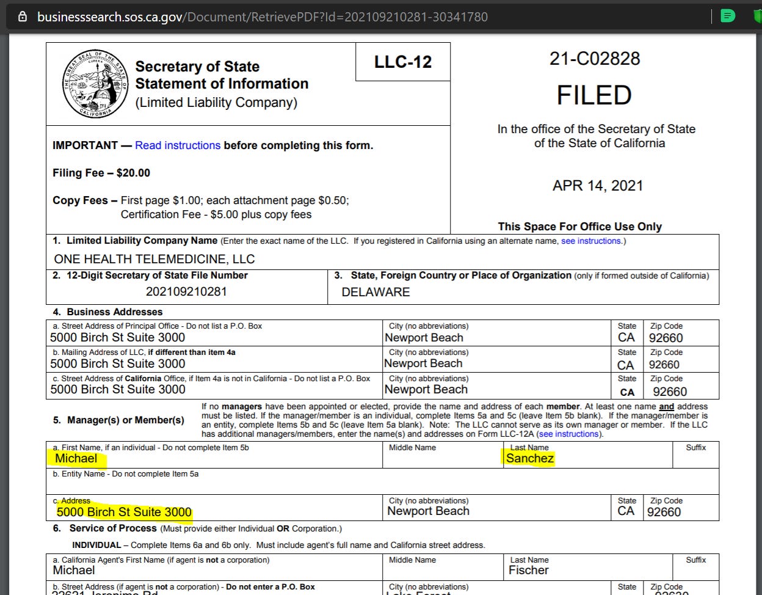
Task: Click the green extension icon beside the address bar
Action: [x=727, y=16]
